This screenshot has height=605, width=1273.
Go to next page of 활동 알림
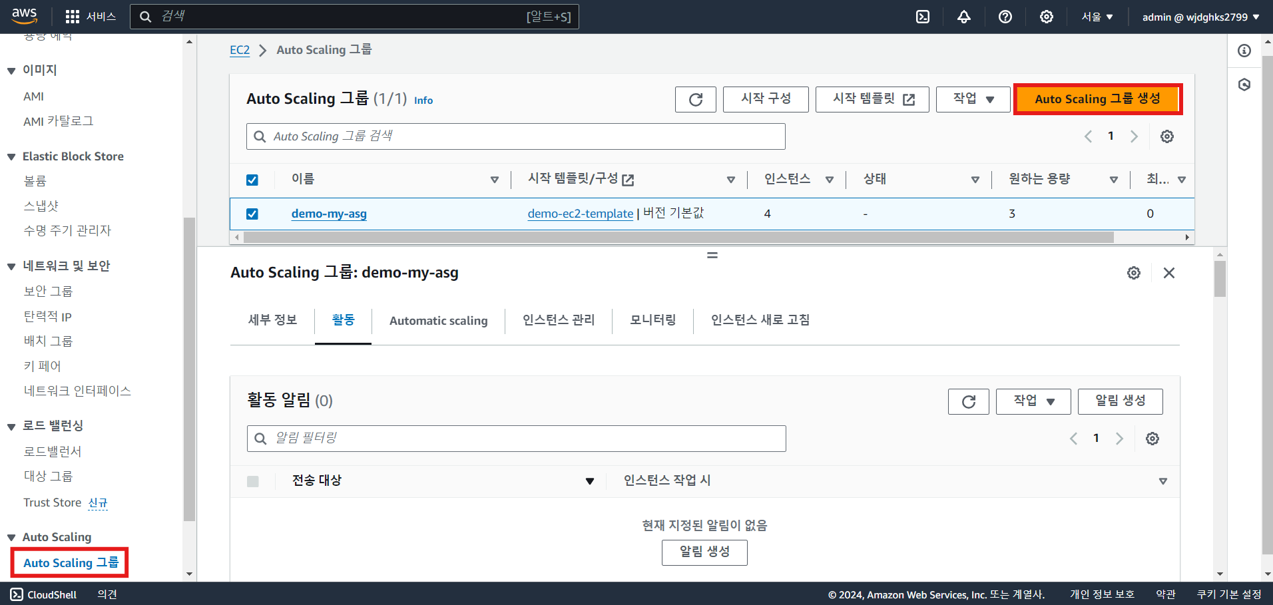point(1119,439)
